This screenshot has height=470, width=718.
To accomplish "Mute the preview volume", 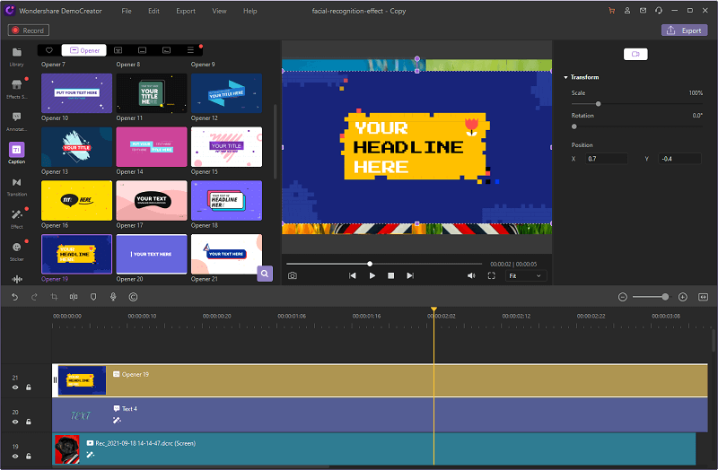I will point(470,275).
